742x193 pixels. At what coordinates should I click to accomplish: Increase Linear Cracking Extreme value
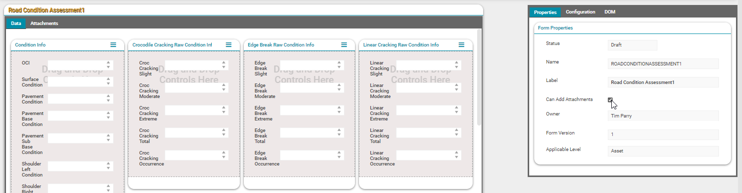[x=456, y=107]
